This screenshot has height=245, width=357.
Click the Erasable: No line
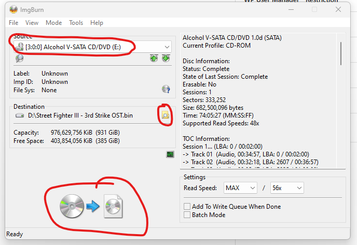click(199, 84)
